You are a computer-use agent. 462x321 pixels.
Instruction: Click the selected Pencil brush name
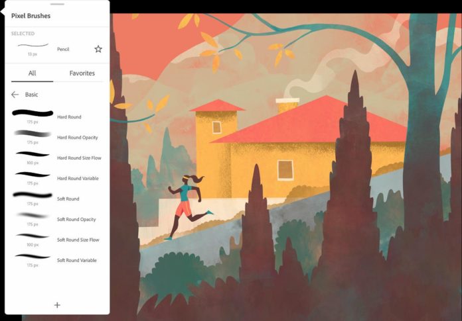point(63,50)
